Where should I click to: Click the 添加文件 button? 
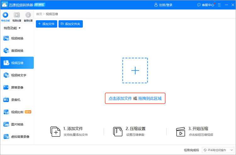(x=47, y=24)
